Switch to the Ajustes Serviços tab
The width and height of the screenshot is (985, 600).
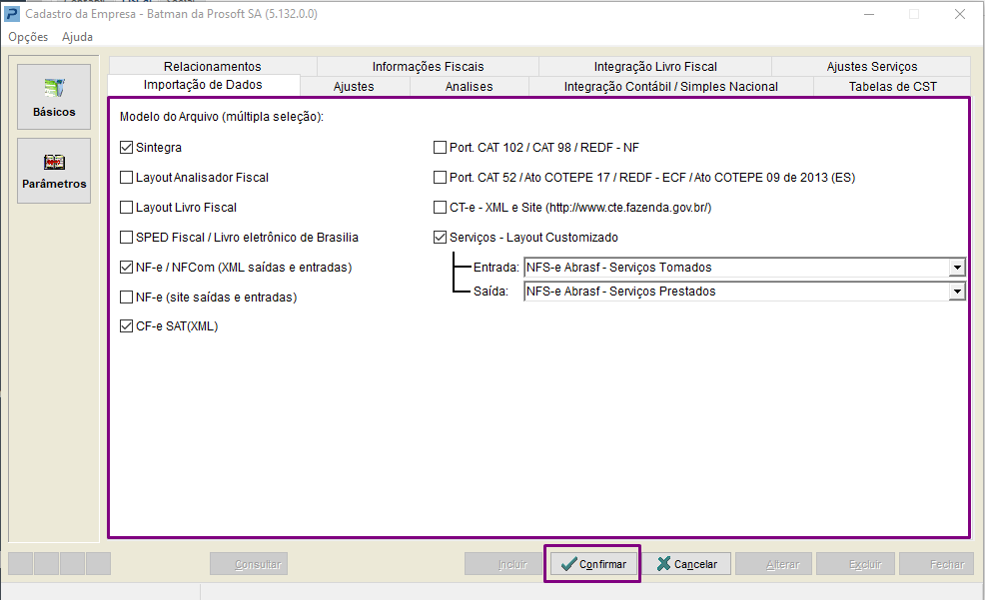coord(872,67)
